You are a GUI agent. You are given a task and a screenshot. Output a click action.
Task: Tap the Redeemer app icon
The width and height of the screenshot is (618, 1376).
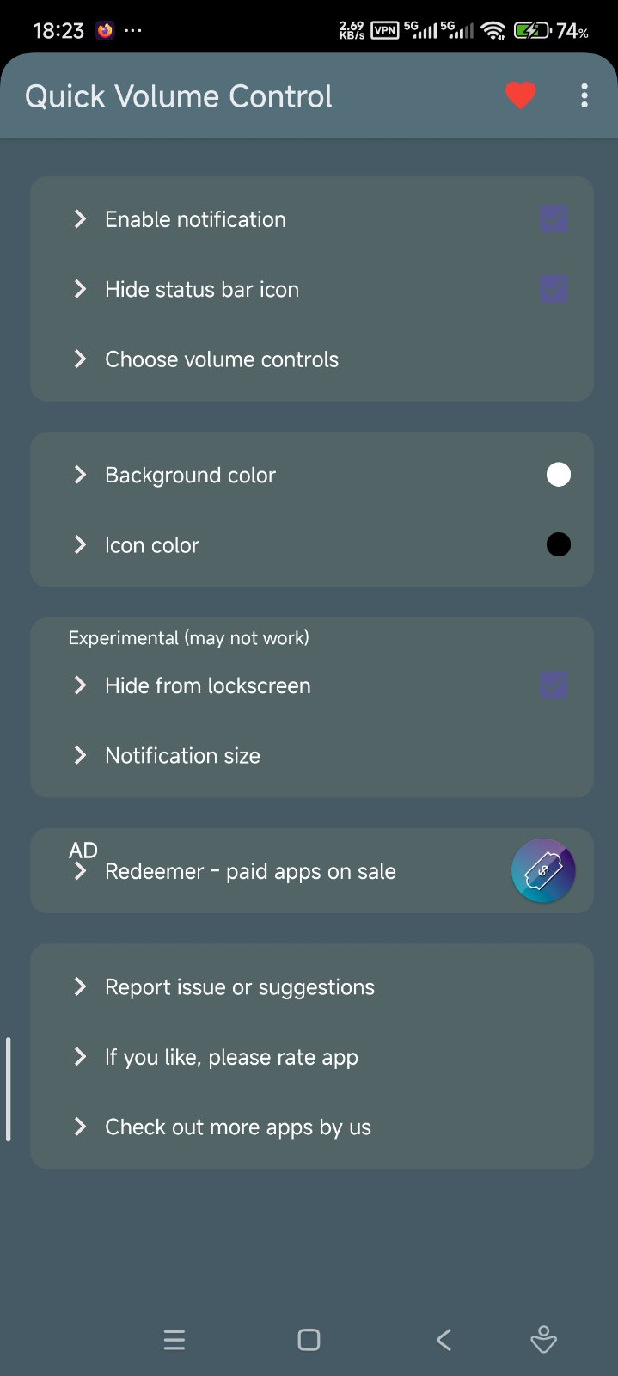[x=543, y=871]
